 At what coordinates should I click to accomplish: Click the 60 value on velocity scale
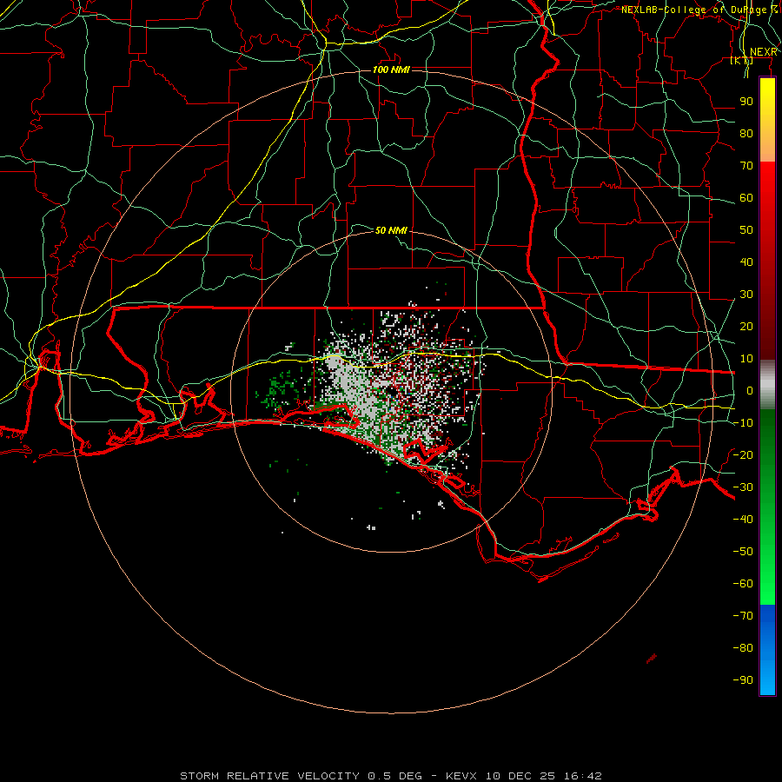[x=746, y=198]
